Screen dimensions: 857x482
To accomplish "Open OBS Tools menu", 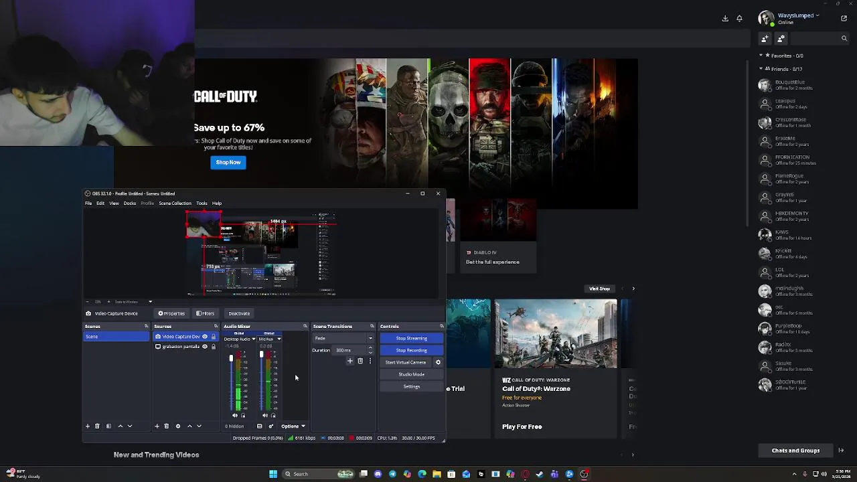I will (x=202, y=204).
